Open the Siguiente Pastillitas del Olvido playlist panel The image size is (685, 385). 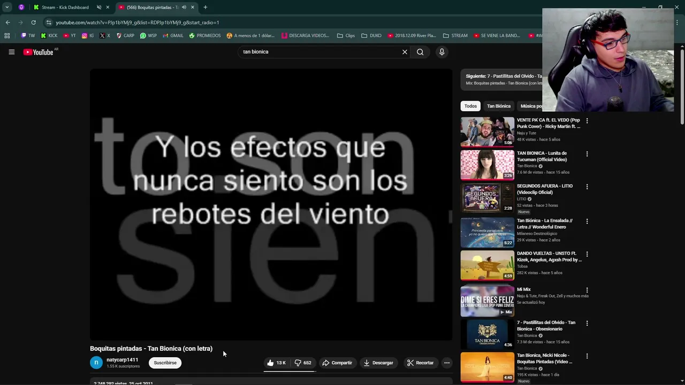[501, 79]
